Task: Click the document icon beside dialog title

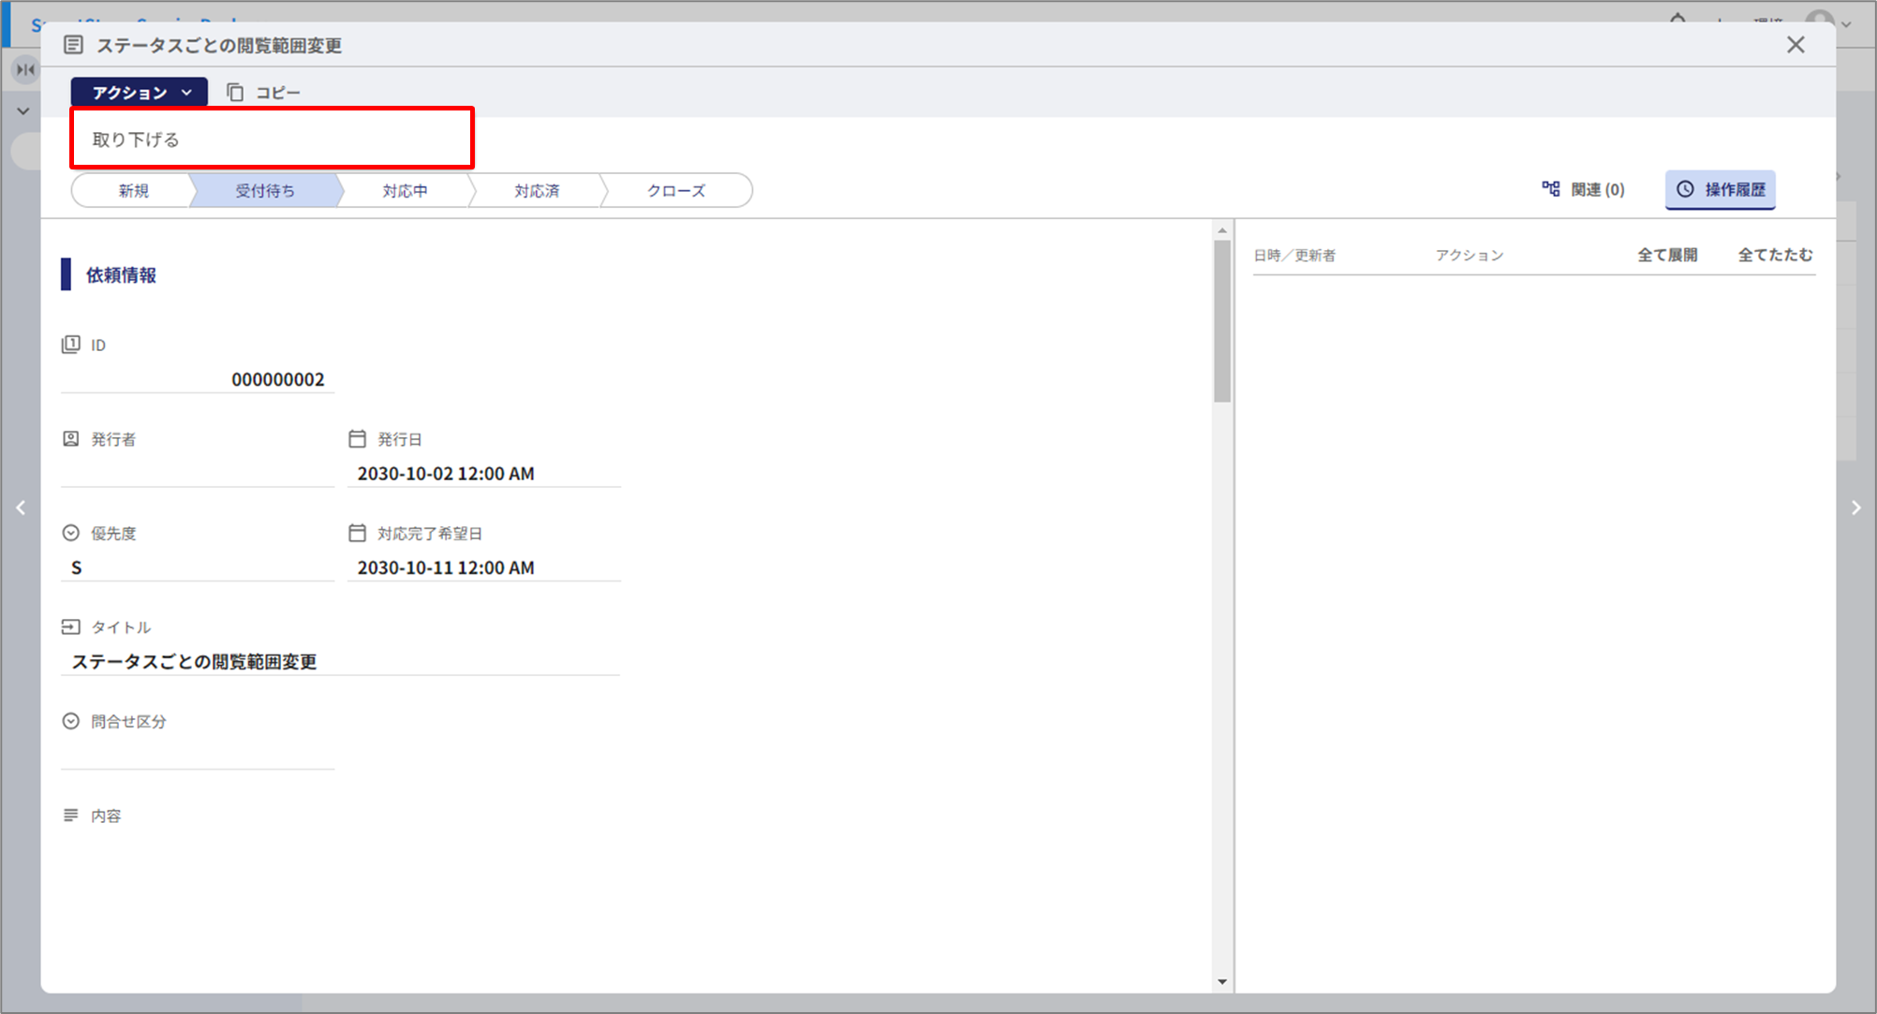Action: tap(73, 45)
